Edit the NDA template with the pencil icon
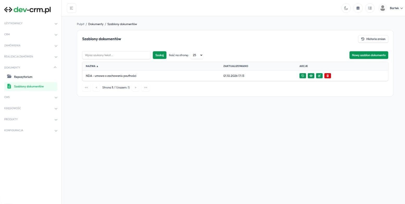Image resolution: width=405 pixels, height=204 pixels. click(319, 76)
